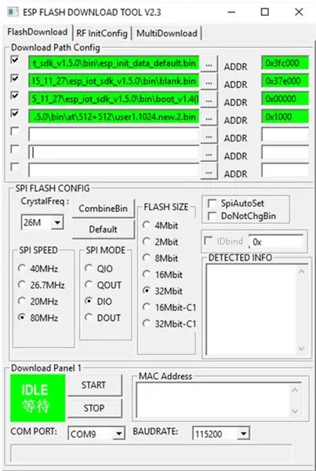Click the START download button
316x471 pixels.
[x=94, y=385]
